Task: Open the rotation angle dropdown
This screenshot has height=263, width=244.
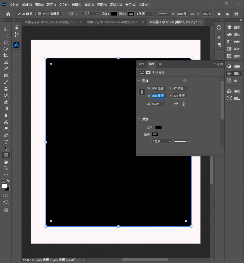Action: coord(165,104)
